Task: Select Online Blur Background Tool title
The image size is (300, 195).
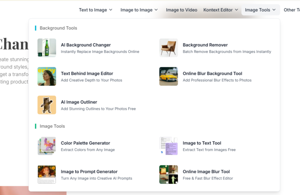Action: point(212,73)
